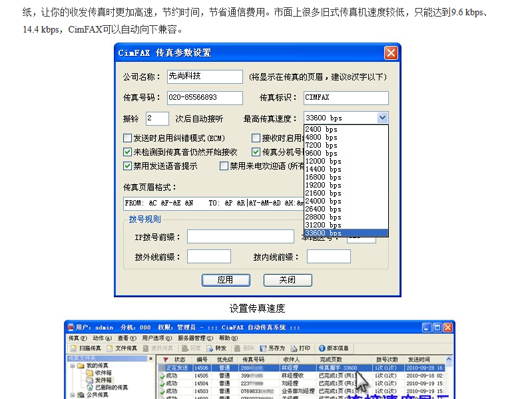506x399 pixels.
Task: Click the greyed 查找传真 toolbar icon
Action: click(146, 348)
